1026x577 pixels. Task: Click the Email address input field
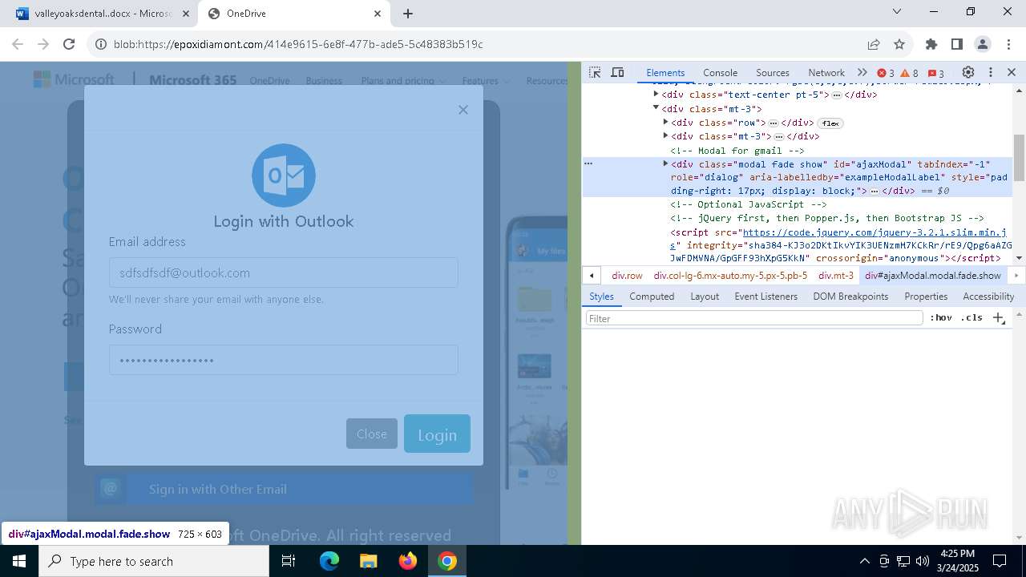[x=284, y=272]
